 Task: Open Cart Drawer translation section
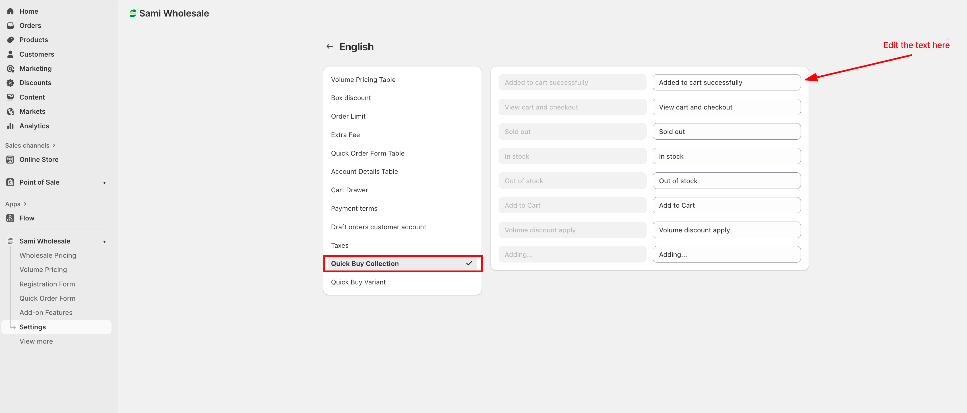point(349,190)
